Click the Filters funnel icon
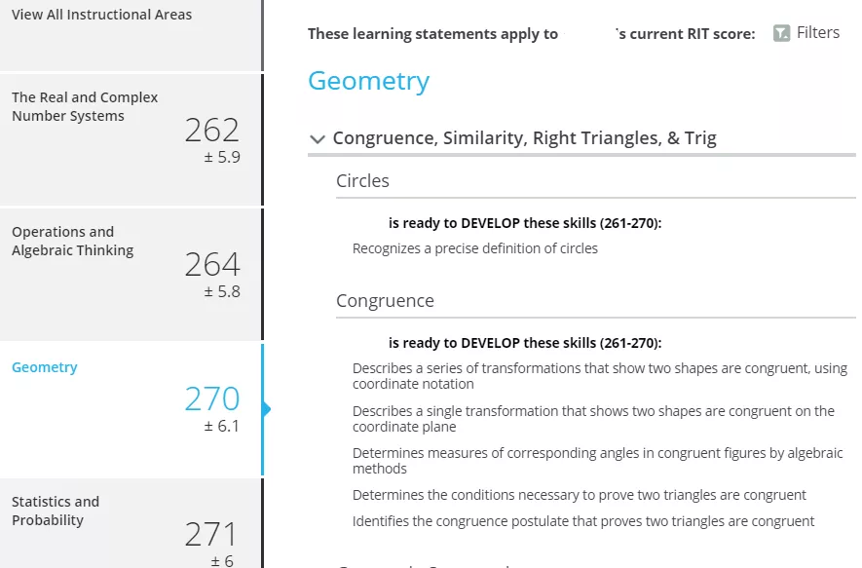862x568 pixels. coord(781,33)
